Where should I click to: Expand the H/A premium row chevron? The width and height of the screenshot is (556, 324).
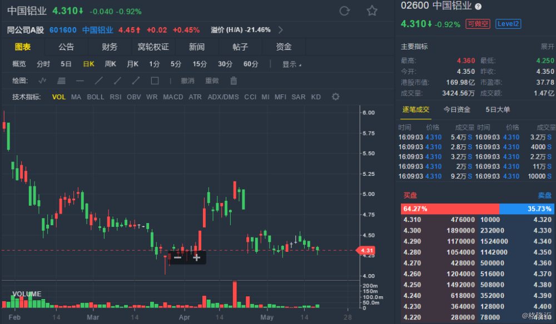pos(280,30)
